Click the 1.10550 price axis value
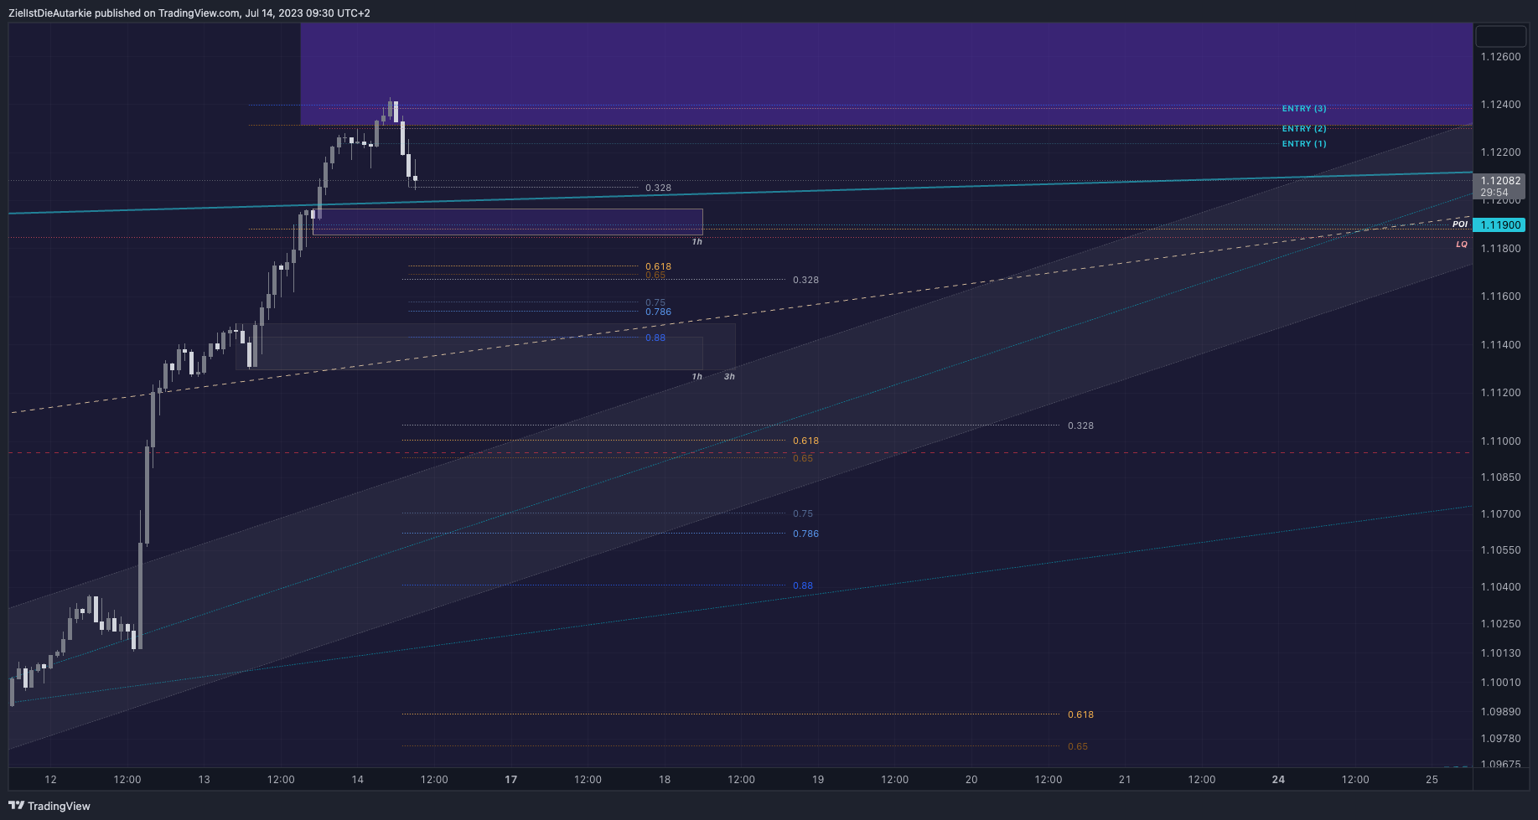This screenshot has height=820, width=1538. click(x=1500, y=550)
